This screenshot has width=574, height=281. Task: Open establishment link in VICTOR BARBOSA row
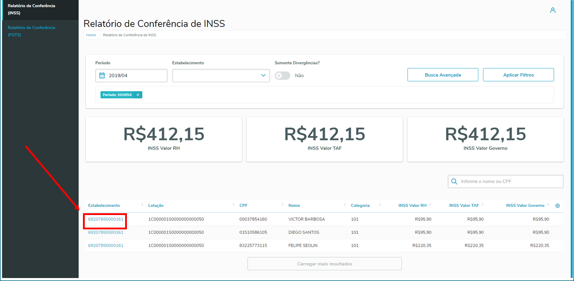pos(106,220)
